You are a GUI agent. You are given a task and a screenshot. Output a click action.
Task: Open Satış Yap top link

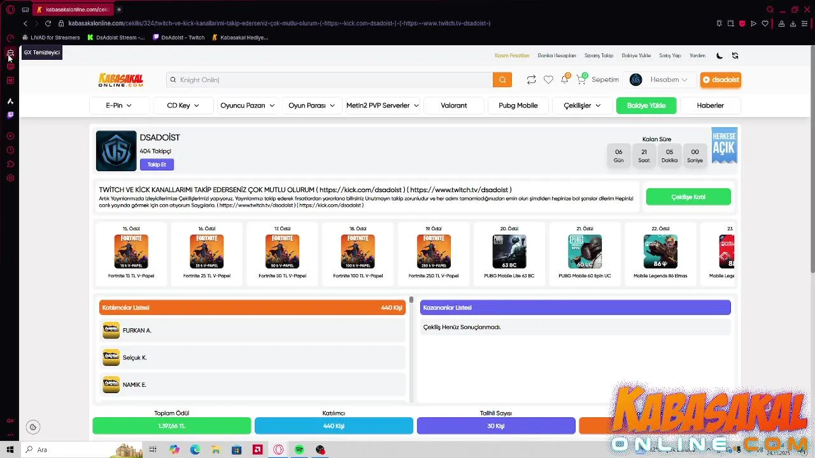tap(670, 55)
